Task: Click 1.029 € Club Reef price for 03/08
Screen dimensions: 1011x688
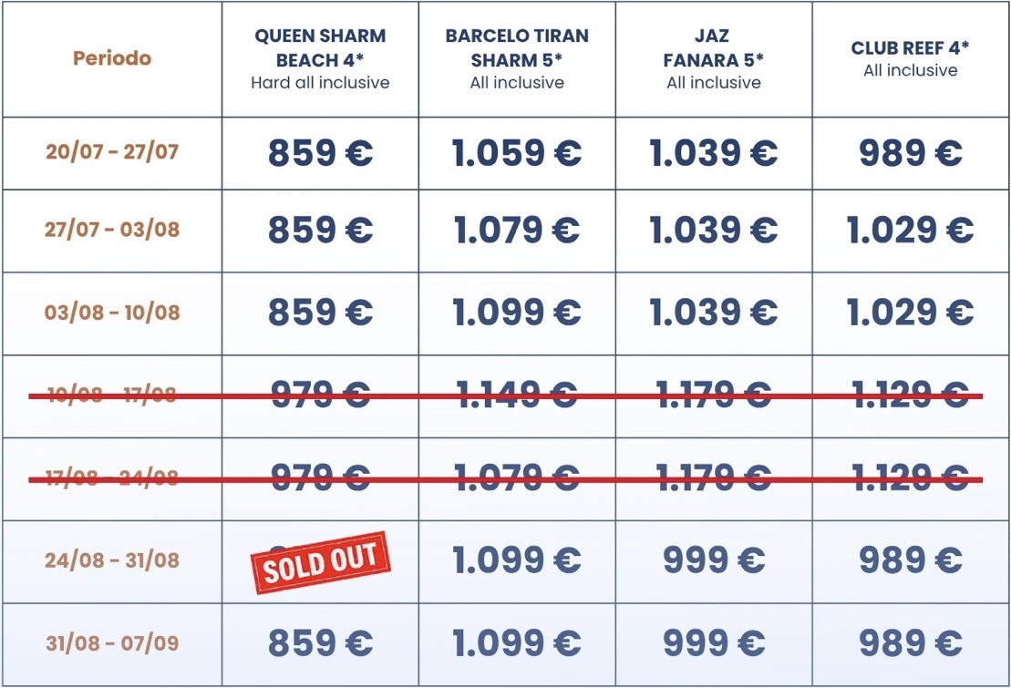Action: point(910,313)
